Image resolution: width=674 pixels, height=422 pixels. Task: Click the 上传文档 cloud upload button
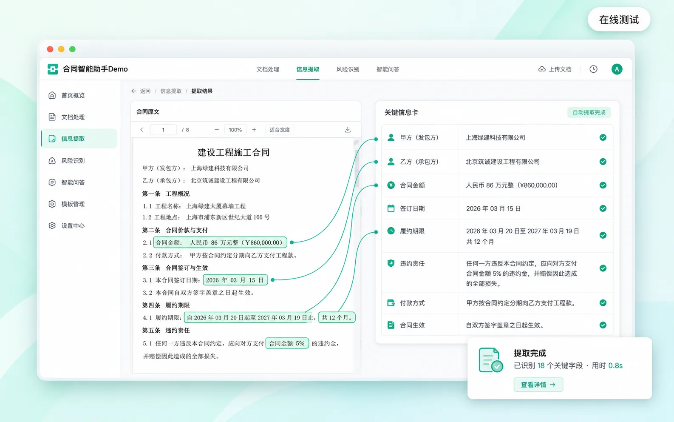point(555,69)
